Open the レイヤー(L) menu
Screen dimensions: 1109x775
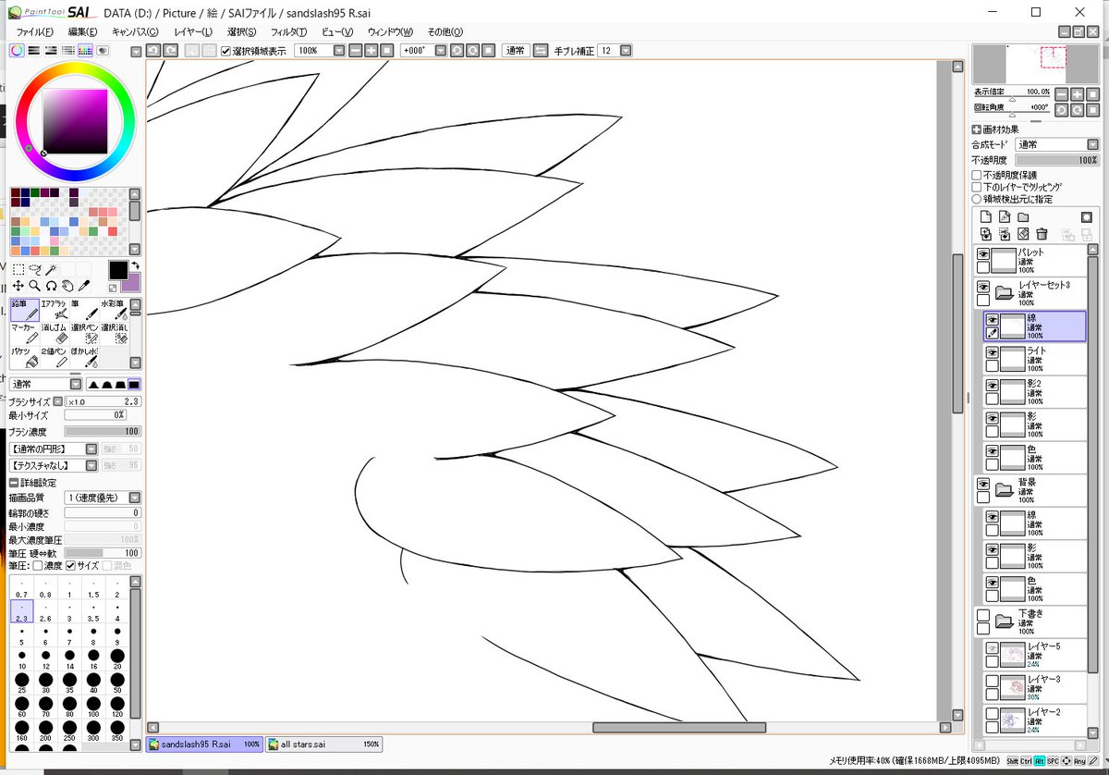click(x=192, y=31)
